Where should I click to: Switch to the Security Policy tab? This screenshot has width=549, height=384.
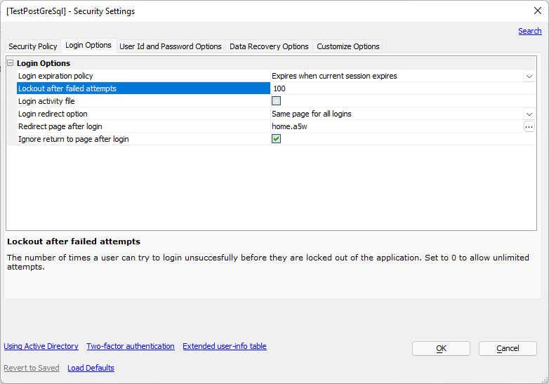32,46
